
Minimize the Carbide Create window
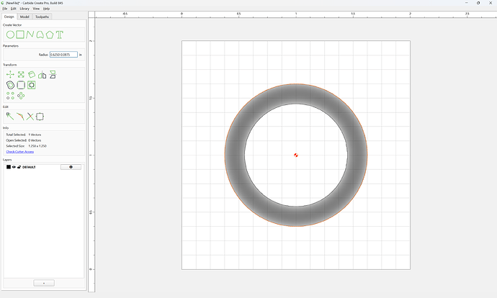point(467,3)
